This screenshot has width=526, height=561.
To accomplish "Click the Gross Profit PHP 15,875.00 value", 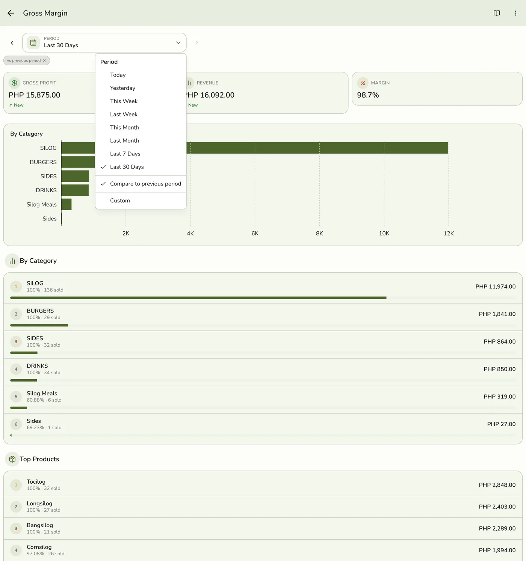I will tap(35, 95).
